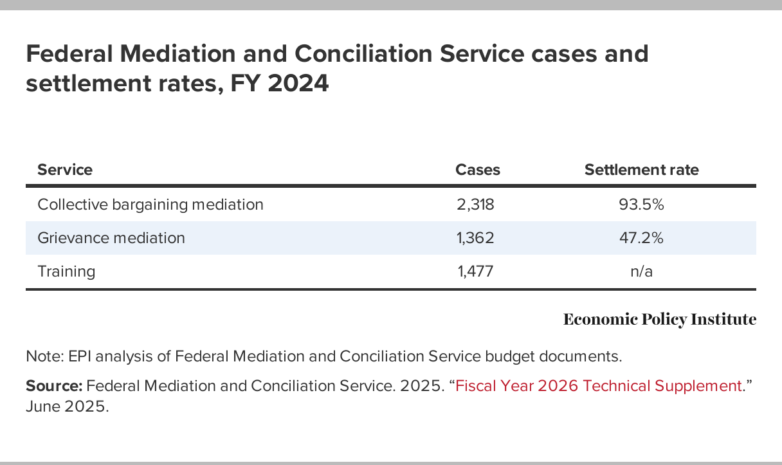Select the Collective bargaining mediation row label

[x=150, y=205]
